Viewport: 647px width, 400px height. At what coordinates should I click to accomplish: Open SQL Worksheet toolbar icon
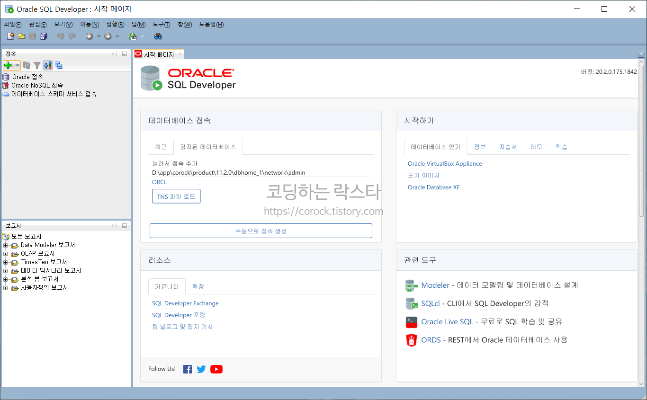coord(133,36)
